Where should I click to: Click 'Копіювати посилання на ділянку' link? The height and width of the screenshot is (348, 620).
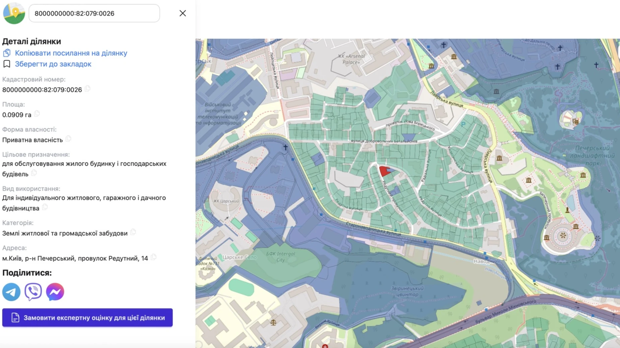[x=71, y=53]
